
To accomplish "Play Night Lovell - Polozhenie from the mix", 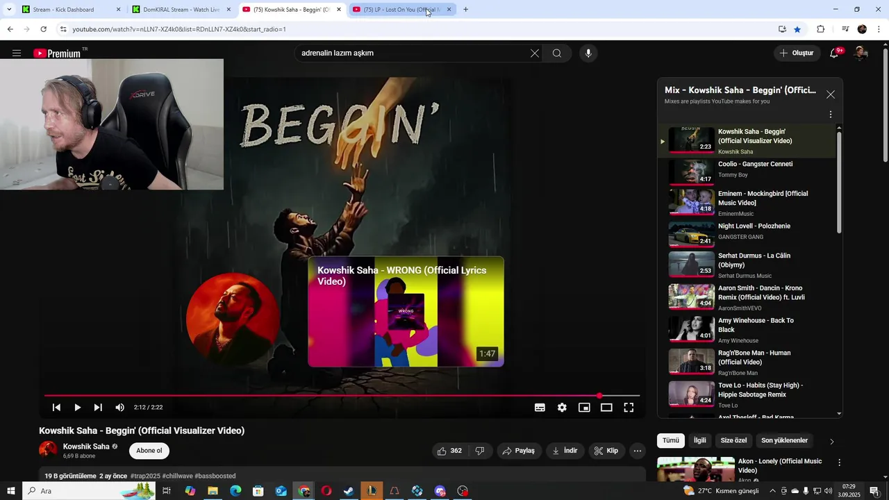I will (747, 235).
